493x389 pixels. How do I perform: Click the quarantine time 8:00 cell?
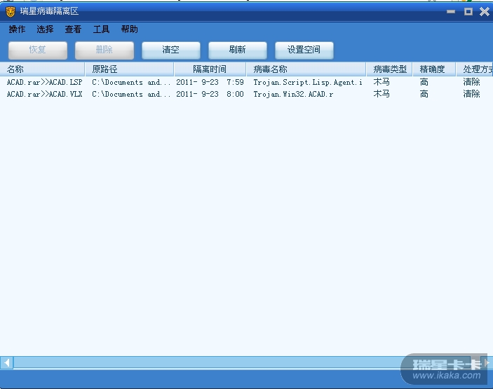coord(210,94)
